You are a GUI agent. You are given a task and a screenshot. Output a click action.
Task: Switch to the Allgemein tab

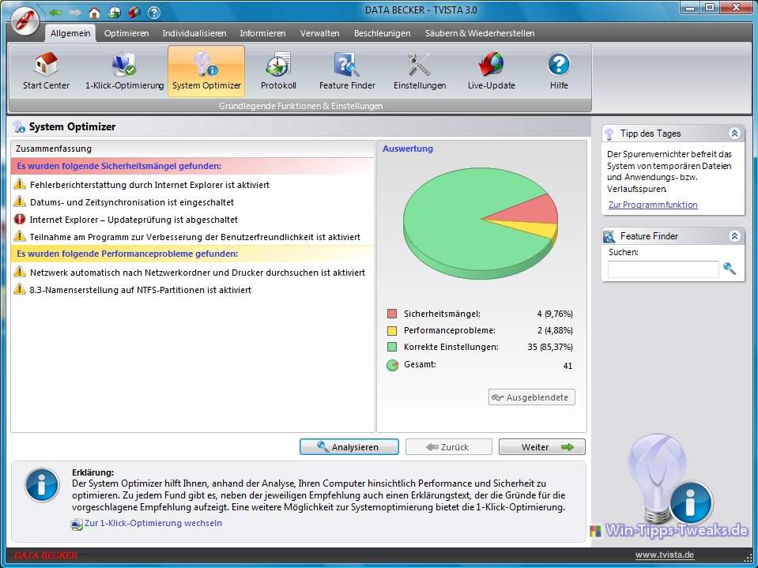pyautogui.click(x=70, y=33)
